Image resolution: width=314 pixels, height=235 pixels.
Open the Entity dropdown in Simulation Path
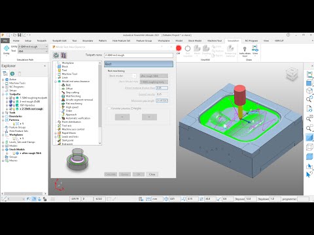[33, 46]
